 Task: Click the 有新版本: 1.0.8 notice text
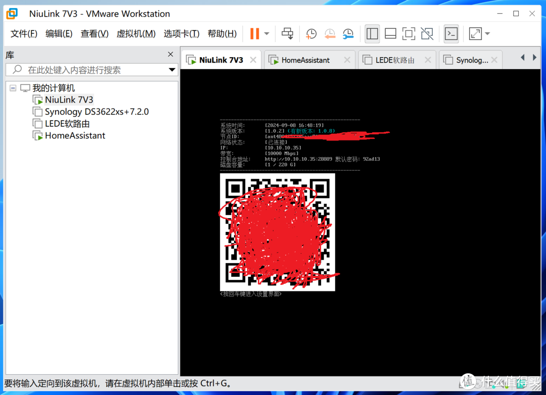coord(311,131)
